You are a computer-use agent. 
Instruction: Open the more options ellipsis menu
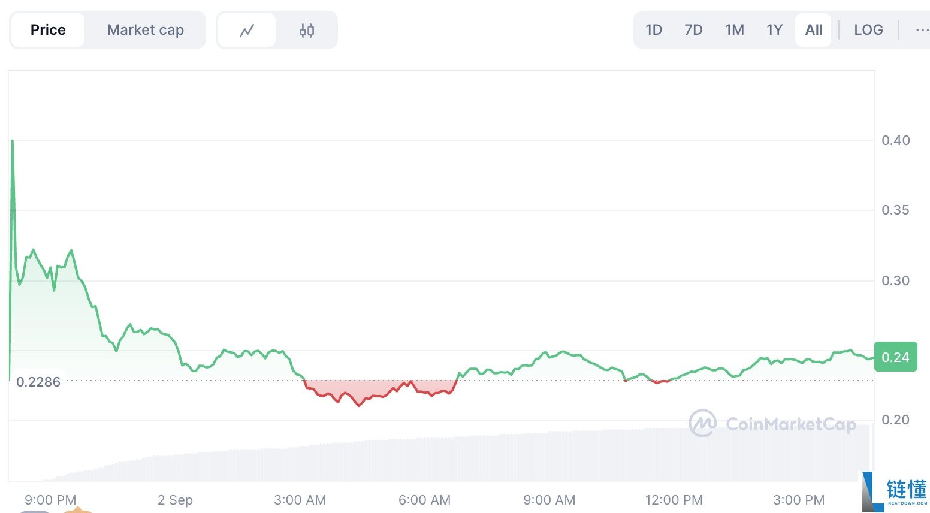point(922,30)
